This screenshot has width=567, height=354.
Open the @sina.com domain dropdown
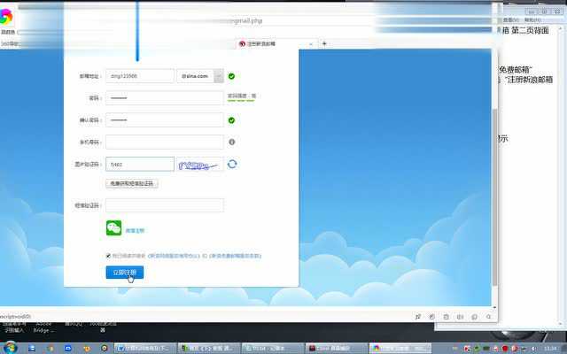pyautogui.click(x=219, y=76)
